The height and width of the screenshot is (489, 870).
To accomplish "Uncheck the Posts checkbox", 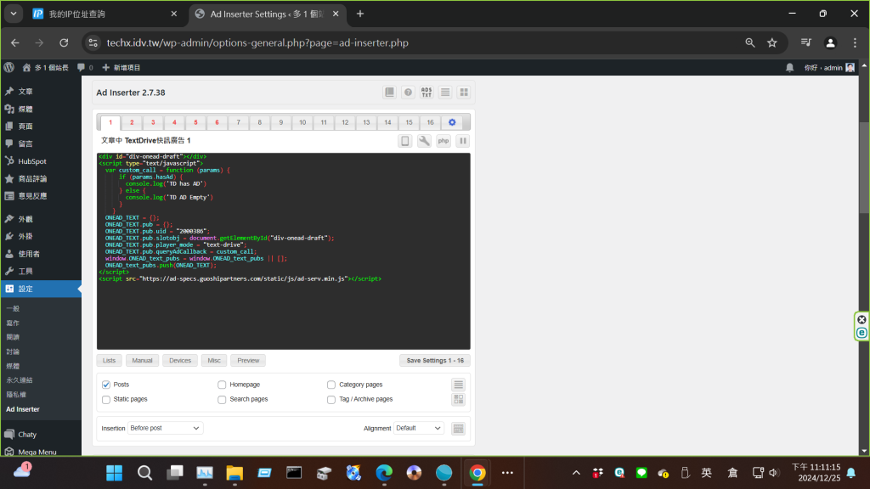I will [106, 385].
